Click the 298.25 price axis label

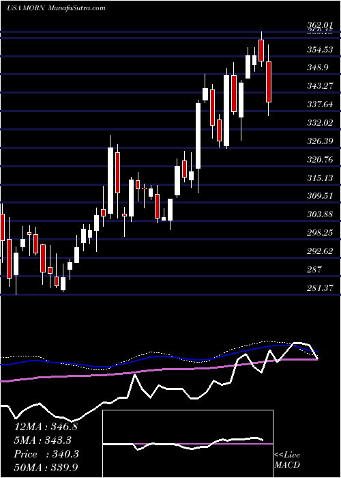pyautogui.click(x=320, y=233)
